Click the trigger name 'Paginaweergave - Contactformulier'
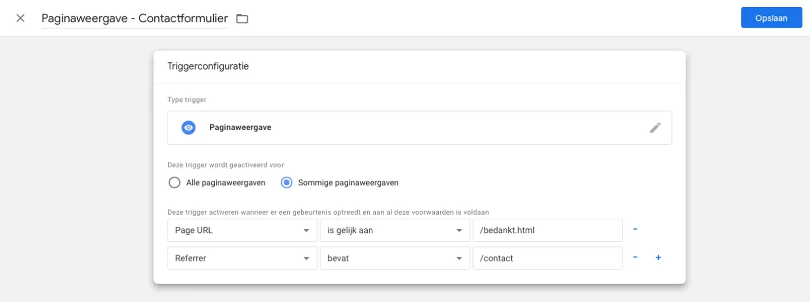810x302 pixels. (x=134, y=18)
